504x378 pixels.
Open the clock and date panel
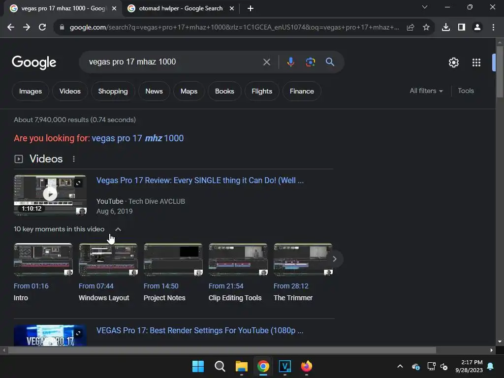click(x=469, y=366)
